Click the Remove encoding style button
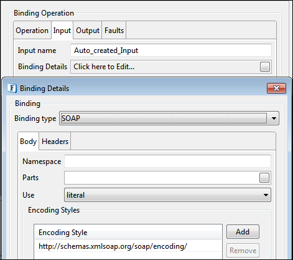Image resolution: width=293 pixels, height=260 pixels. click(x=243, y=251)
